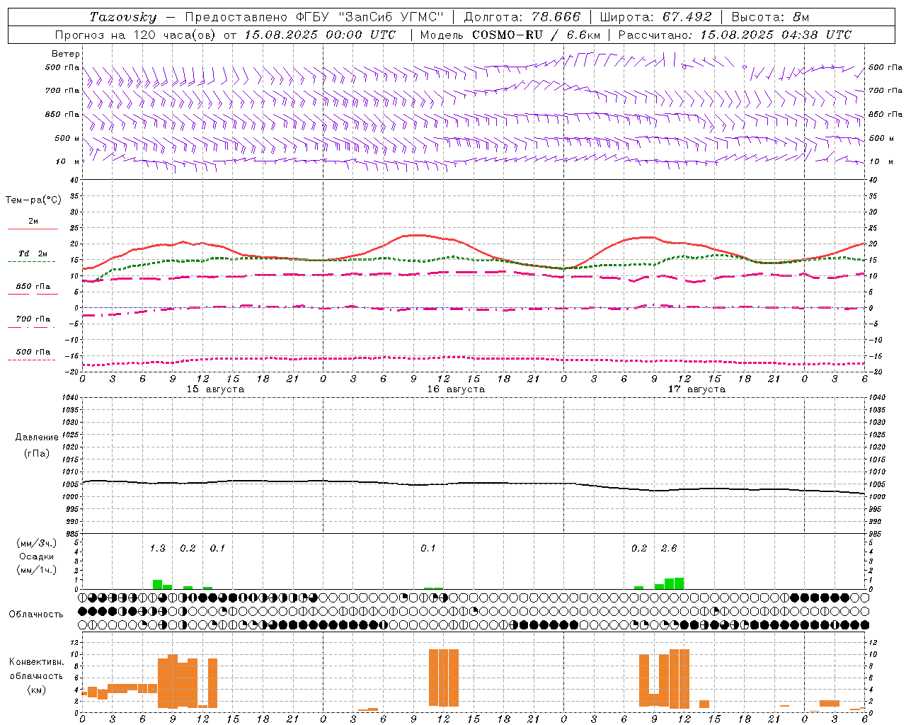Click the date label "15 августа"
This screenshot has height=725, width=906.
(x=215, y=389)
